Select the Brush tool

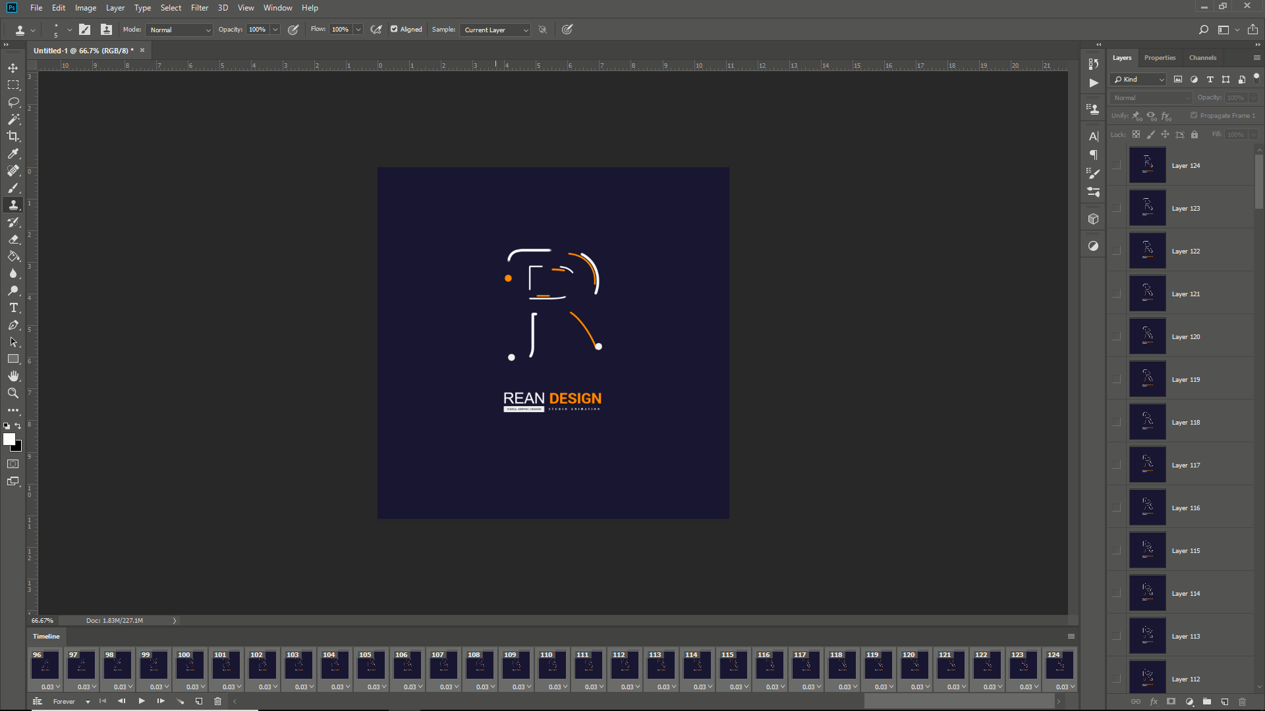coord(13,188)
